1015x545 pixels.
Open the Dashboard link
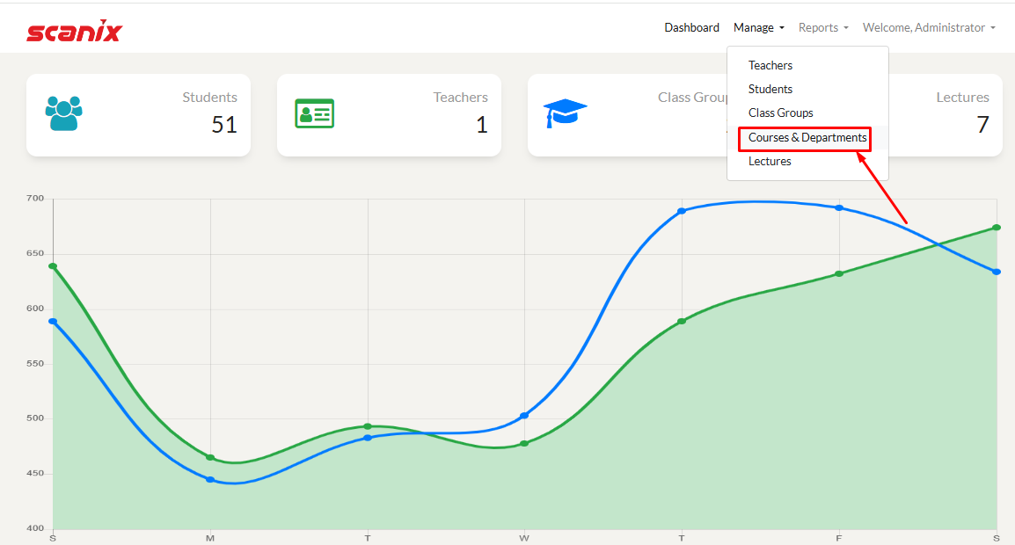(691, 28)
